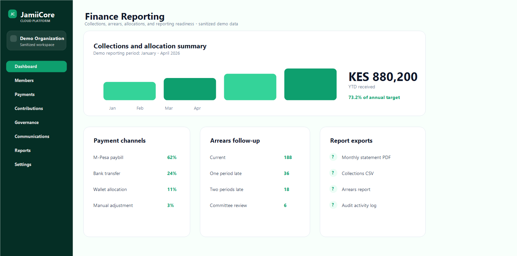
Task: Click the help icon beside Arrears report
Action: tap(333, 189)
